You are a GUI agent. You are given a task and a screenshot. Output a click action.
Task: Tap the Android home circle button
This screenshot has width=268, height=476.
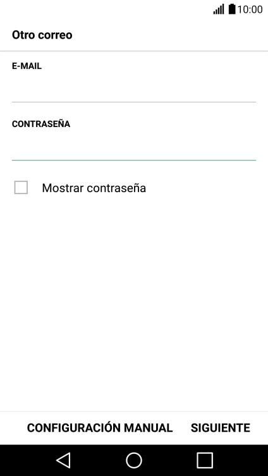134,460
